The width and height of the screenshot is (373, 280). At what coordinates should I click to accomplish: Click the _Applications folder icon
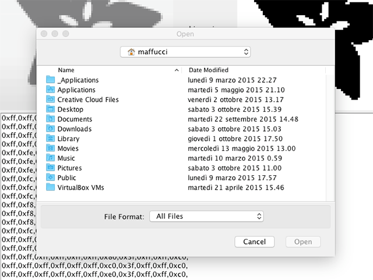(50, 80)
